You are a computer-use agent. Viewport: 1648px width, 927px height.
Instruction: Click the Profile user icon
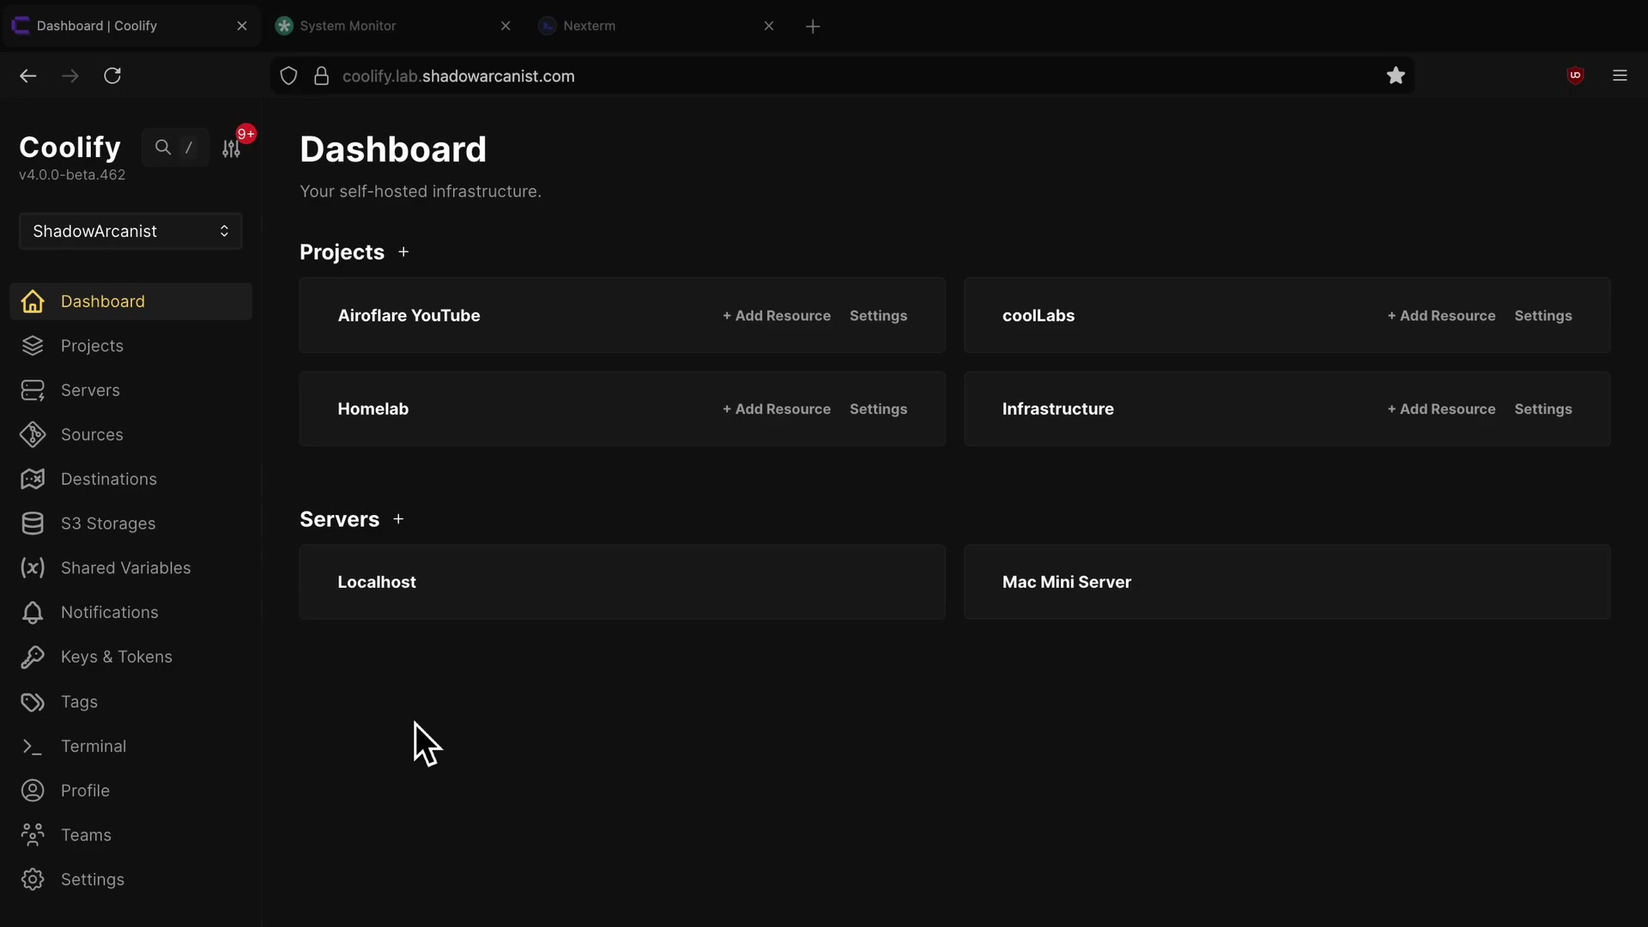(33, 791)
